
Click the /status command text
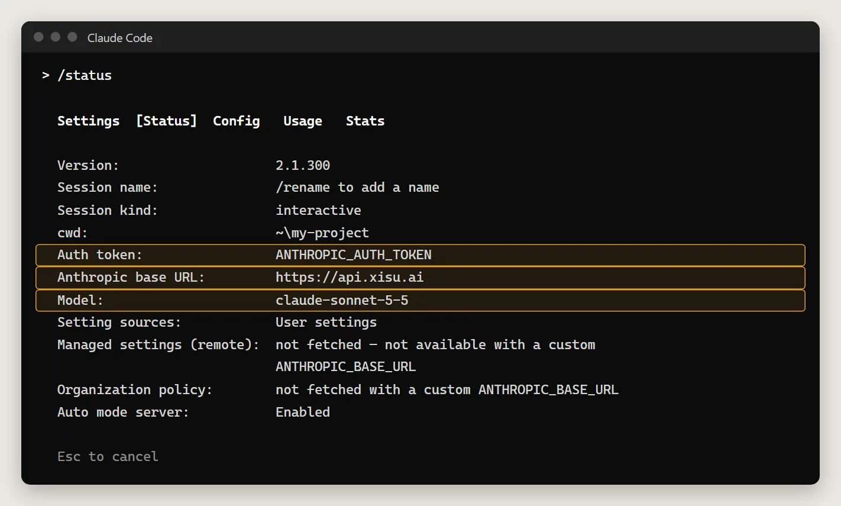pos(85,76)
